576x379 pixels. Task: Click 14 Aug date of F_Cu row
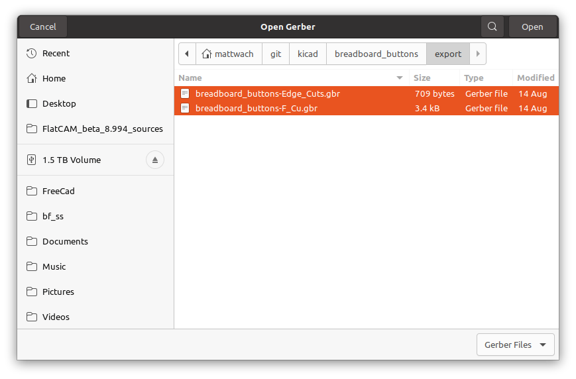click(x=533, y=109)
